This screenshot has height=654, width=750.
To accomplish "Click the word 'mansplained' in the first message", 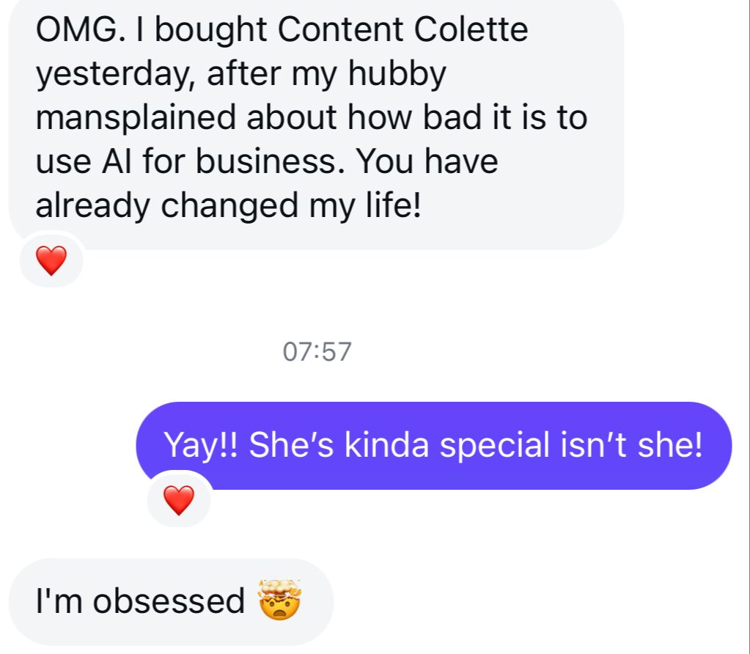I will click(x=139, y=118).
